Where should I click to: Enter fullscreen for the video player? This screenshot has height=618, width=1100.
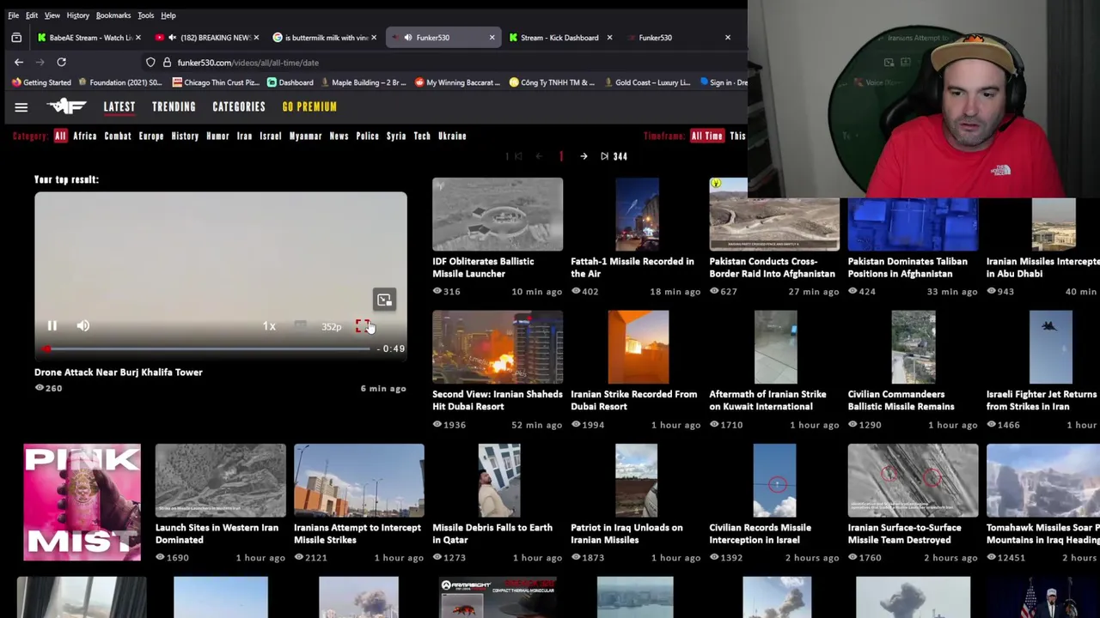(x=362, y=326)
